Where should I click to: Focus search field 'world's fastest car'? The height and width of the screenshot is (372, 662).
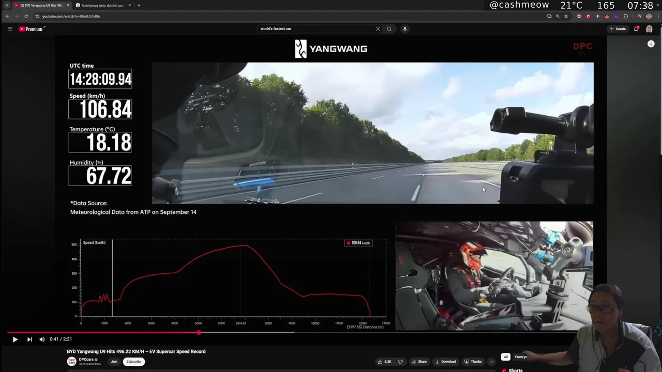315,29
